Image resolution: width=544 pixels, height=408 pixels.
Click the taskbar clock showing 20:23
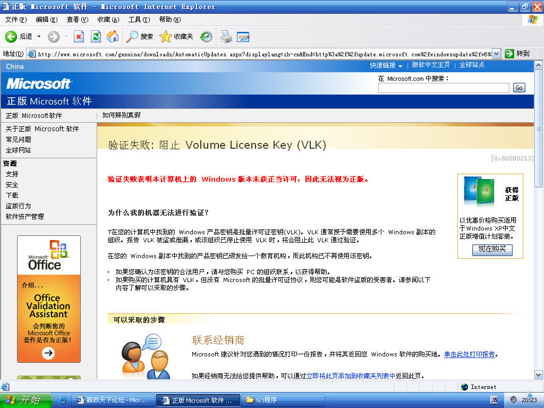tap(529, 400)
